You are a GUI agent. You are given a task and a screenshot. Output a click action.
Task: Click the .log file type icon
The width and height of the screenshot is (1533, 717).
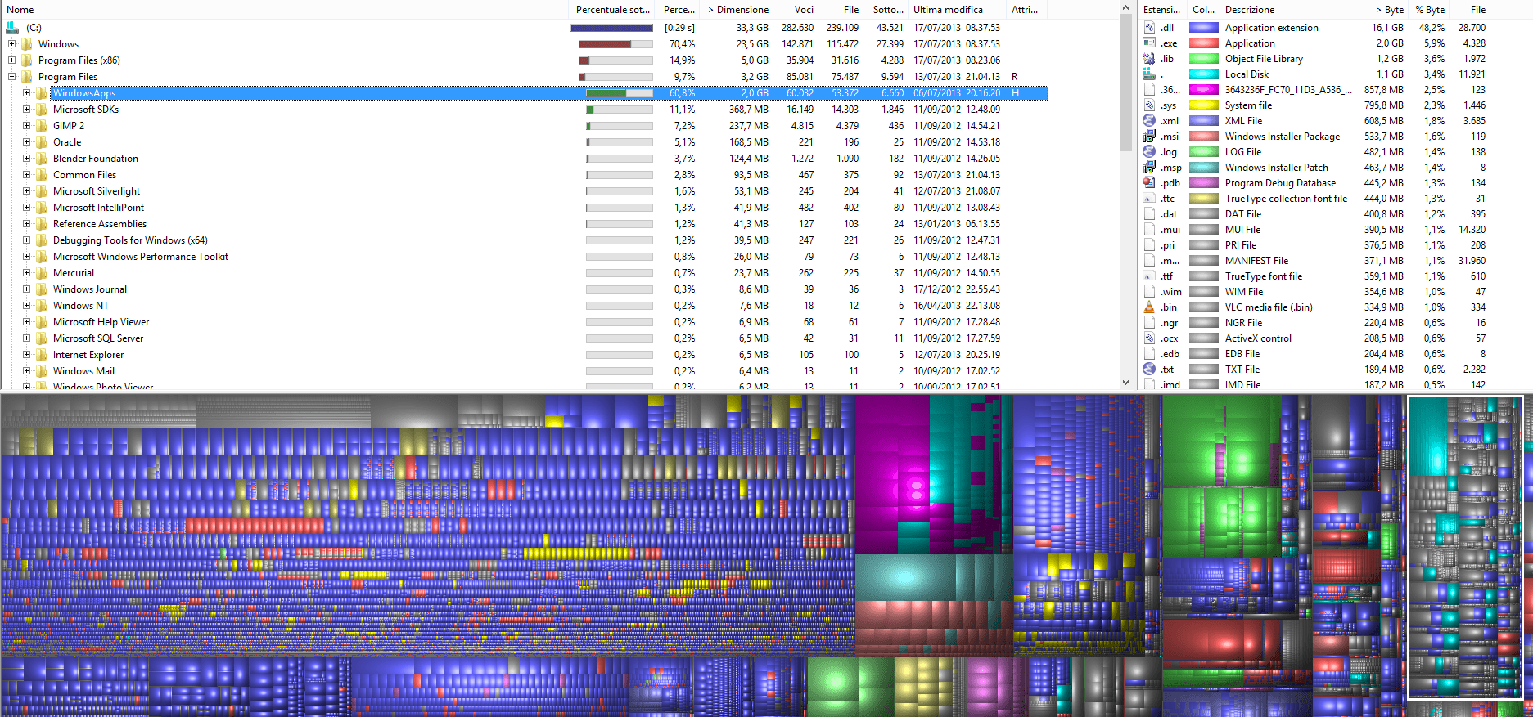[x=1149, y=152]
